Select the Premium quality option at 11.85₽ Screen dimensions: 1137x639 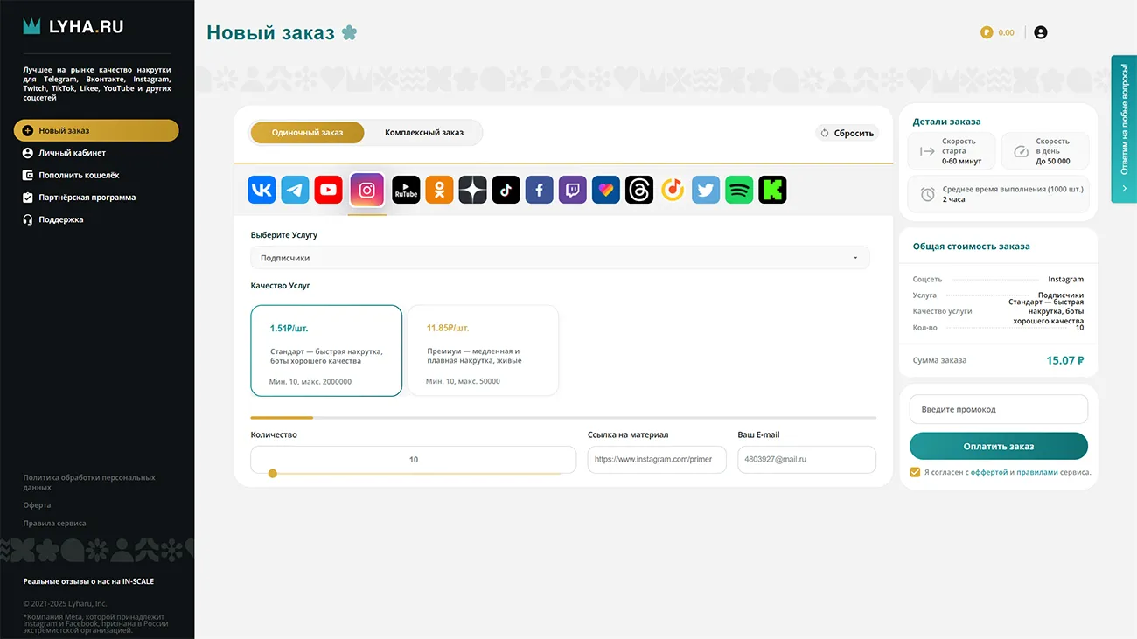pyautogui.click(x=483, y=351)
